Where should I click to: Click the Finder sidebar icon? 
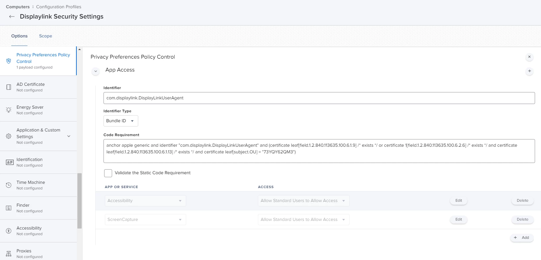[x=9, y=208]
